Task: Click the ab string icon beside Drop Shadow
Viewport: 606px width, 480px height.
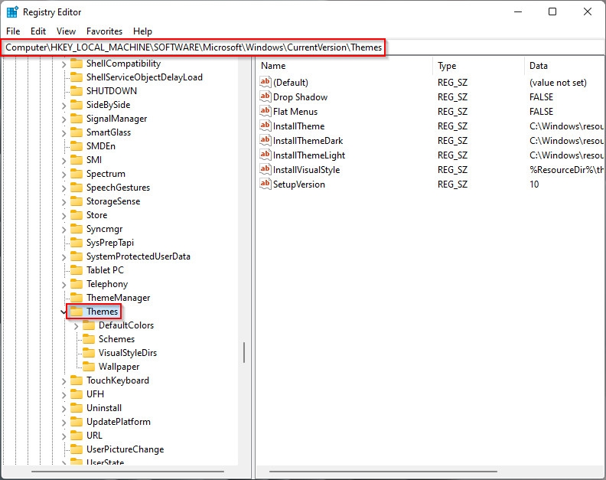Action: 265,96
